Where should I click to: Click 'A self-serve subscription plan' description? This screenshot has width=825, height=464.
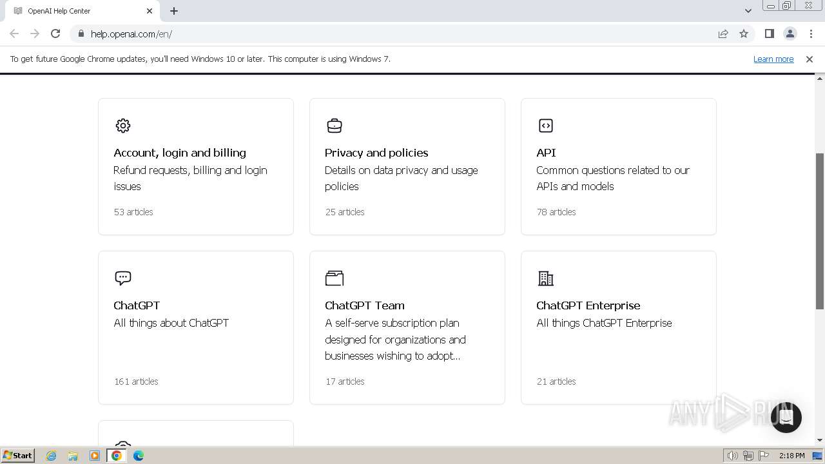click(x=395, y=340)
